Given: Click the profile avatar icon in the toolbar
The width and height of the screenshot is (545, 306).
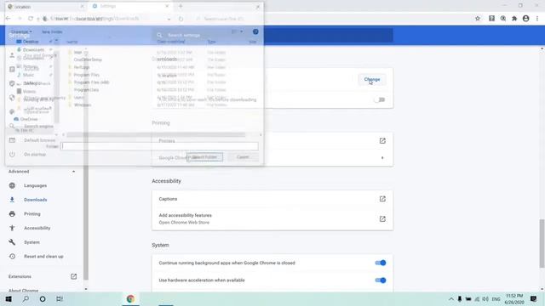Looking at the screenshot, I should 525,19.
